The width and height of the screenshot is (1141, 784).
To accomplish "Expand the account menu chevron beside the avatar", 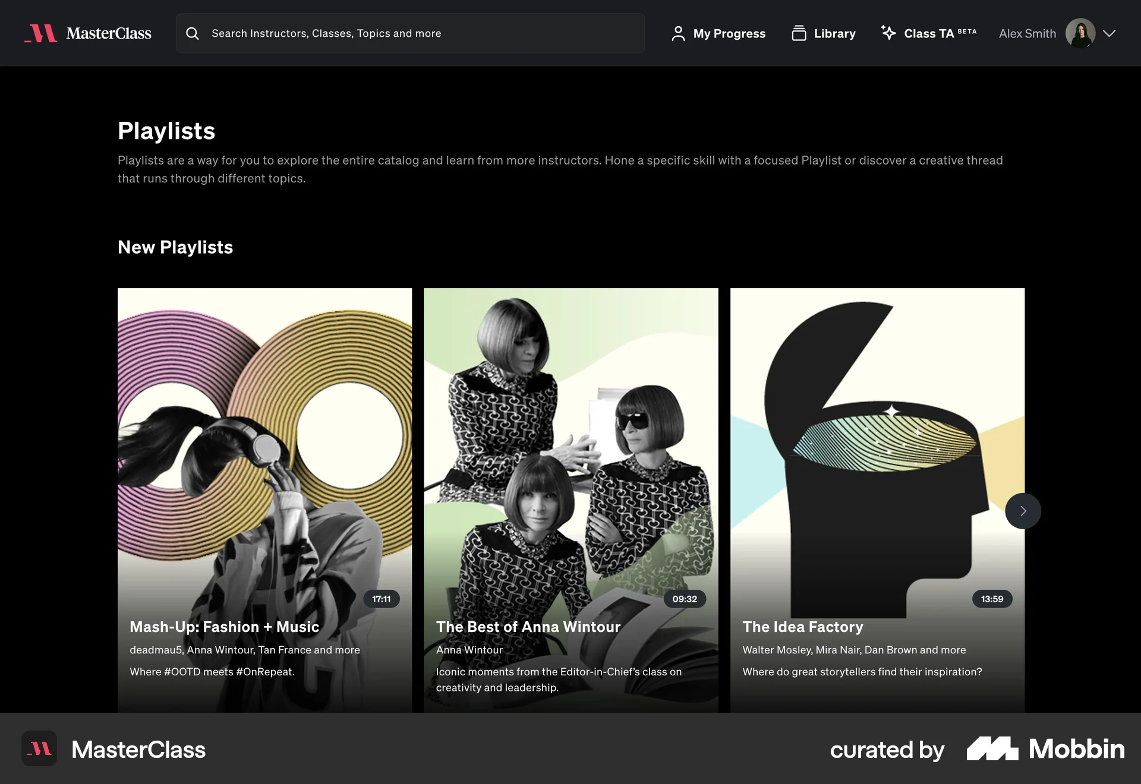I will coord(1111,34).
